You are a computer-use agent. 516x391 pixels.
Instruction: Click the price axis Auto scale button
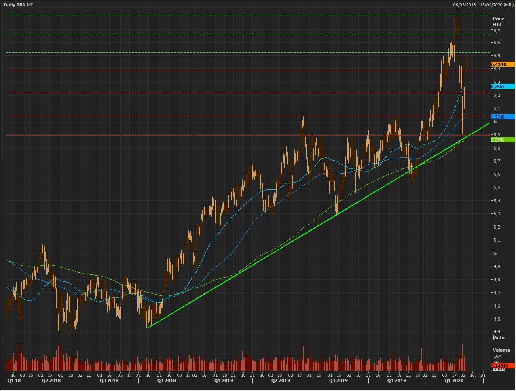(x=499, y=338)
